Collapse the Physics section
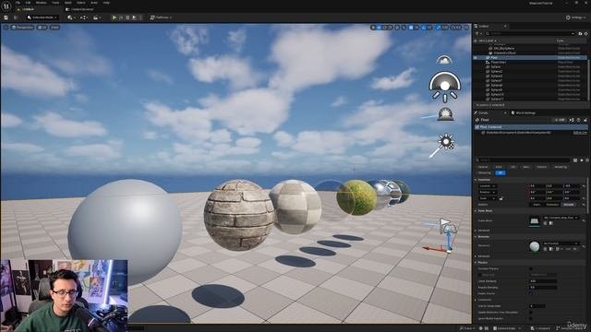The width and height of the screenshot is (591, 332). pyautogui.click(x=476, y=262)
